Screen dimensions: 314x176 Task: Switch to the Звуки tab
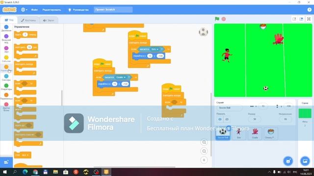pyautogui.click(x=49, y=20)
